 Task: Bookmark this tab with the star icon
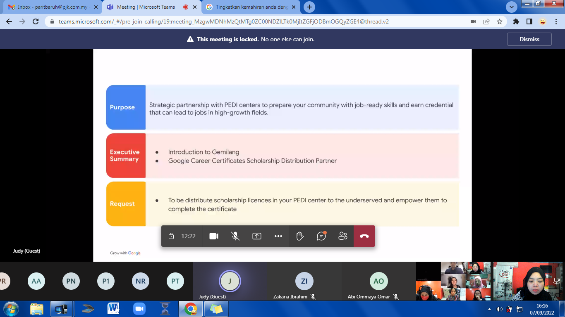(x=500, y=21)
